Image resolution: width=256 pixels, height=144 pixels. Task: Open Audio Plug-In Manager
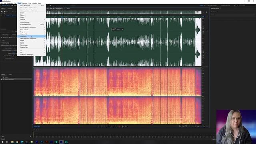(31, 54)
